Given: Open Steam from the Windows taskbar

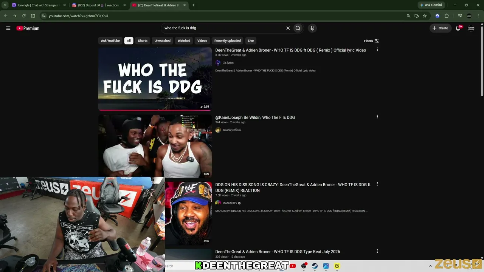Looking at the screenshot, I should 315,266.
